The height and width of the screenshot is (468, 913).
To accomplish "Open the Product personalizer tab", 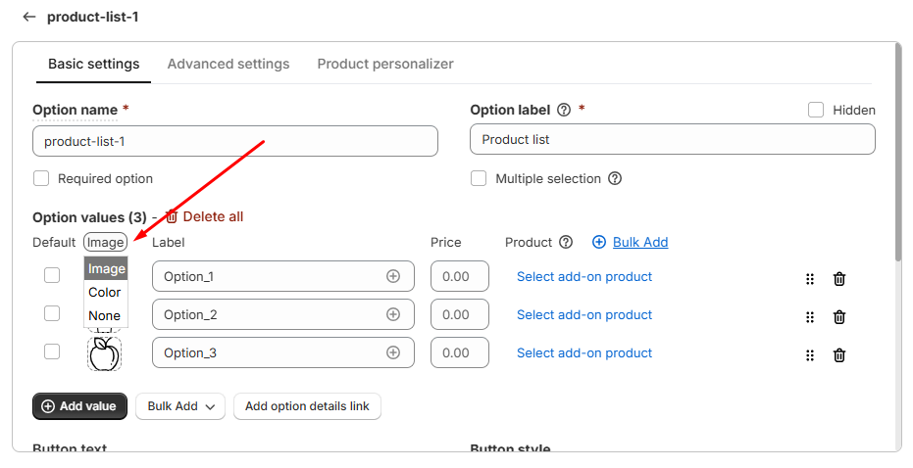I will coord(385,64).
